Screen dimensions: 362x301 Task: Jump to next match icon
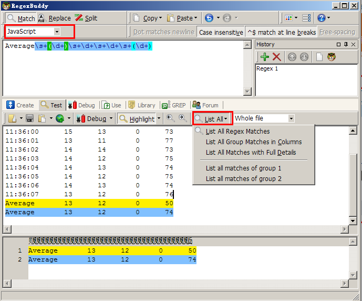[183, 118]
